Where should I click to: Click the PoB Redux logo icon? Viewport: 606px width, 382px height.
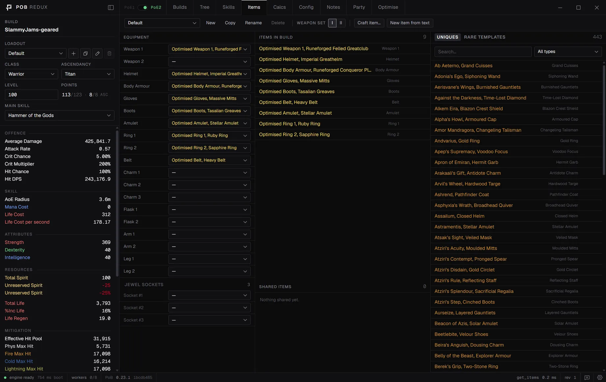click(x=9, y=7)
